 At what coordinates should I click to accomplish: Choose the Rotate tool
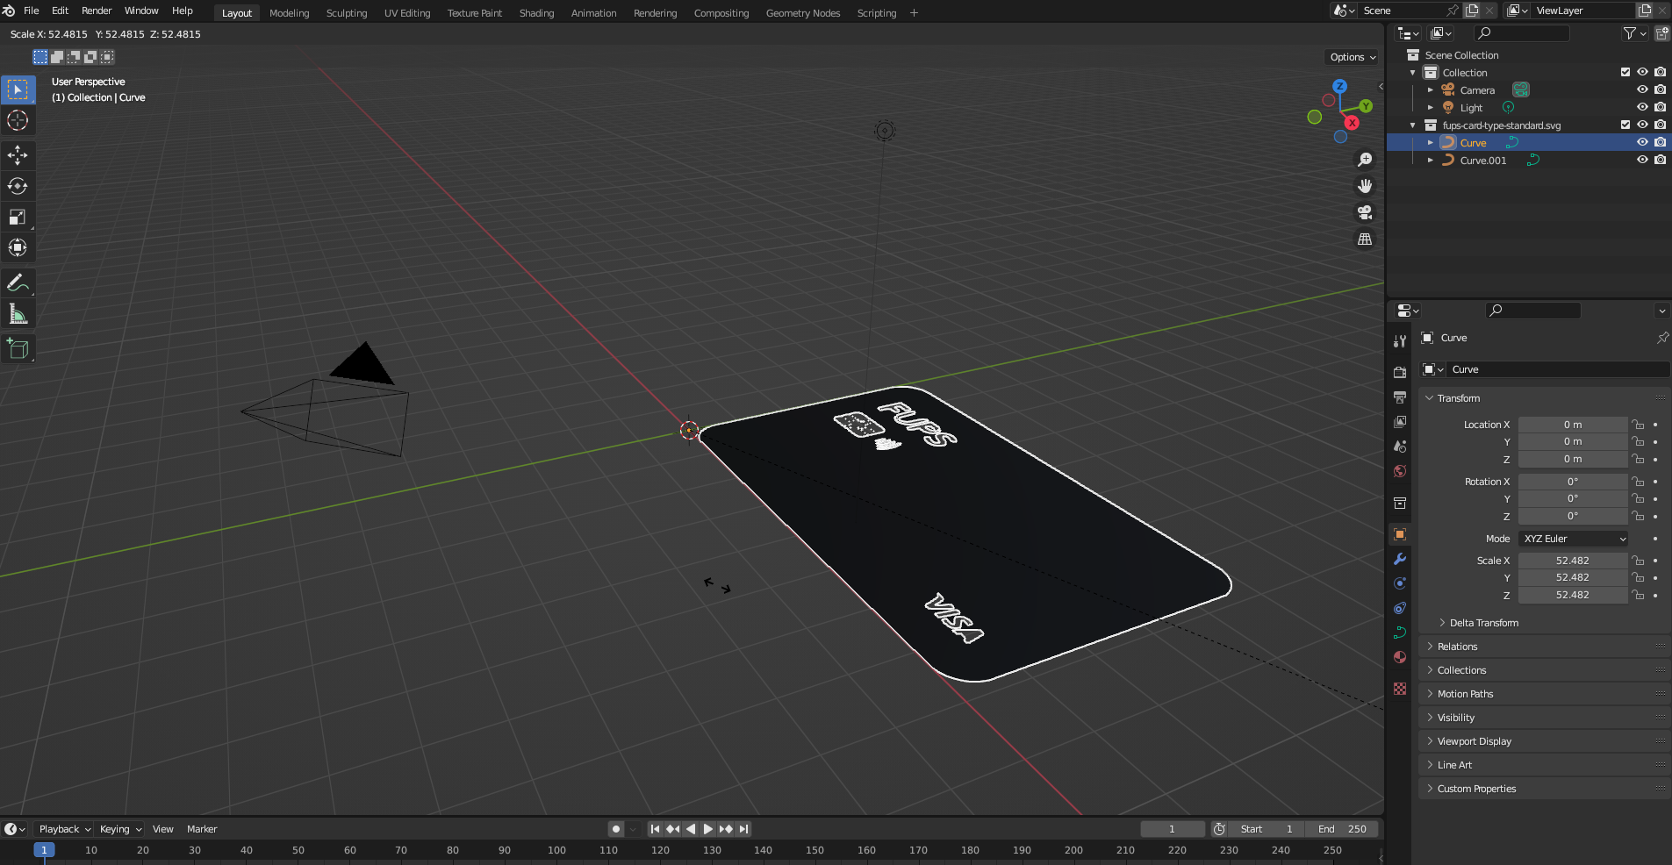pyautogui.click(x=18, y=186)
